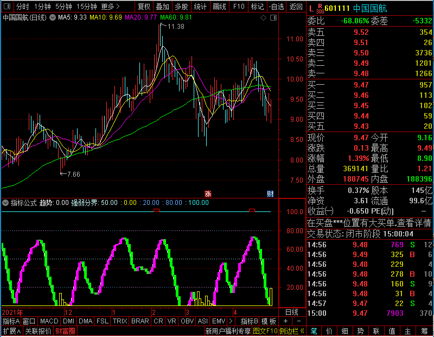
Task: Open the 统计 statistics tool
Action: pos(200,7)
